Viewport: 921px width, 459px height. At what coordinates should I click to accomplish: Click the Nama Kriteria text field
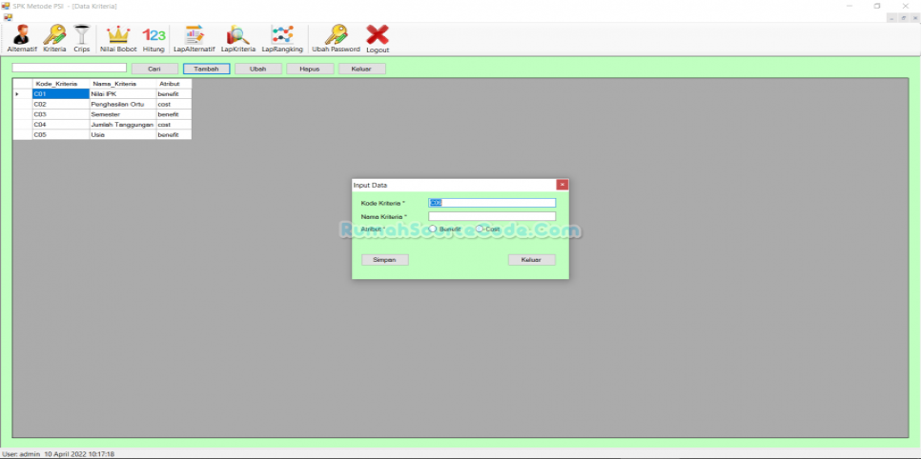[x=492, y=216]
